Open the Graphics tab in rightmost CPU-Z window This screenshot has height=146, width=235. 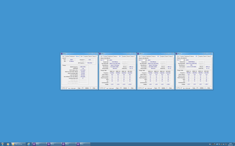[x=200, y=57]
